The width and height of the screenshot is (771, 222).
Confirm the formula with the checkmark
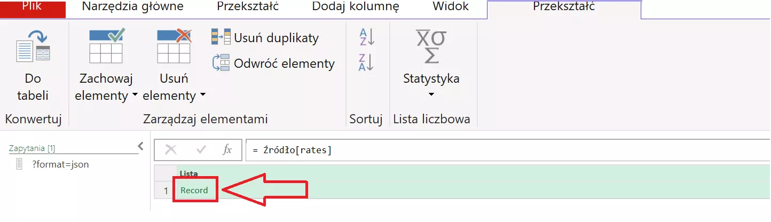point(201,150)
